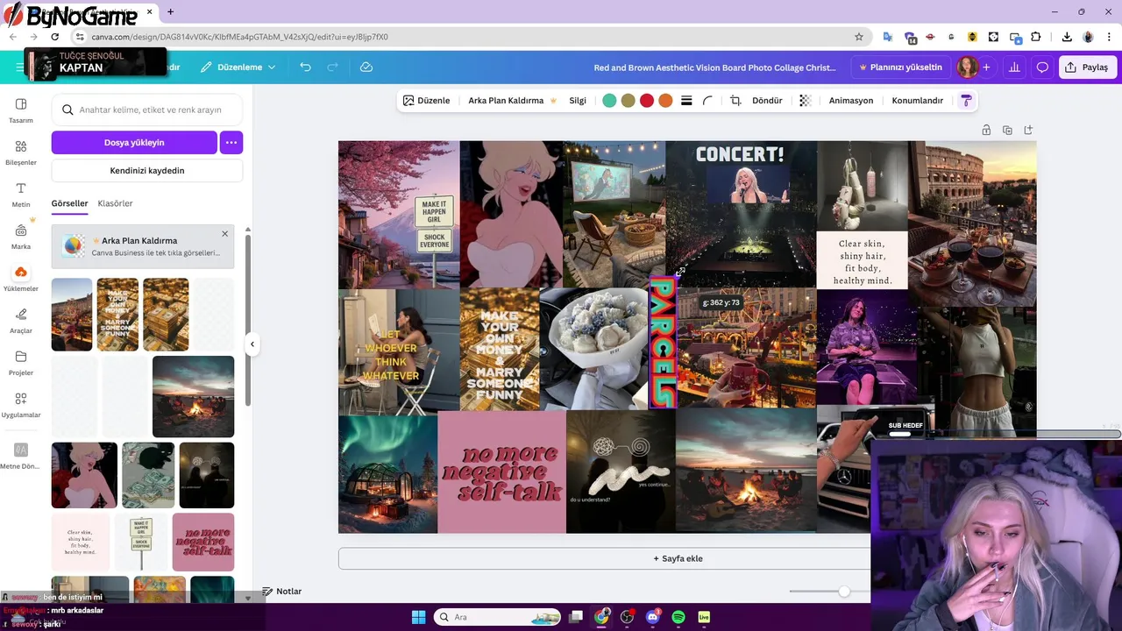Lock the page with padlock icon

coord(986,131)
